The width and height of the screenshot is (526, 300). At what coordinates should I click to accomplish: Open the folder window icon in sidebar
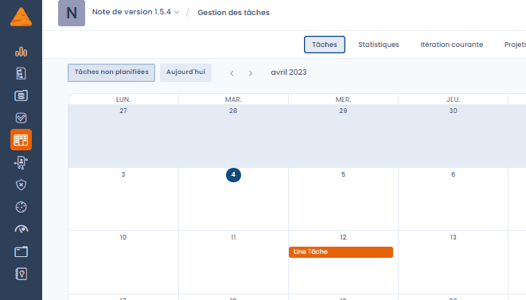[21, 251]
